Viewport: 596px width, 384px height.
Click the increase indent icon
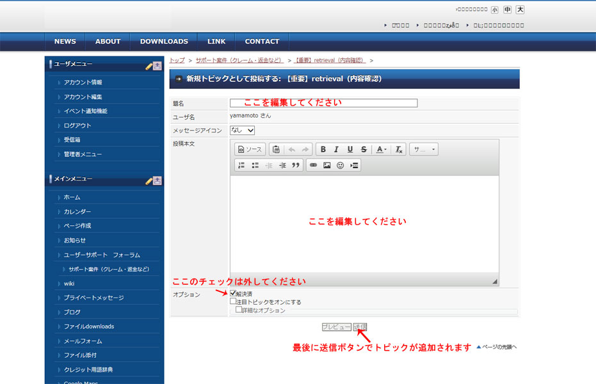point(282,165)
